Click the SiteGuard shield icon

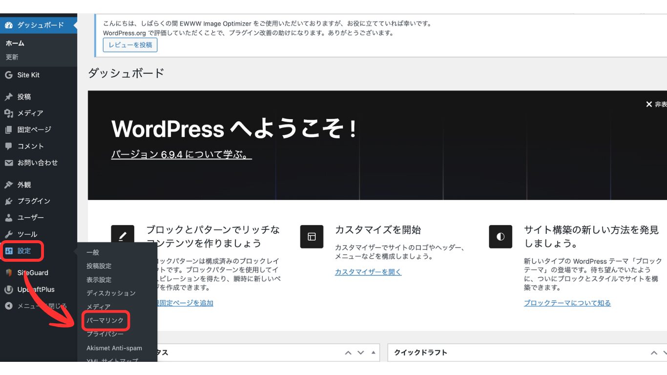tap(8, 272)
